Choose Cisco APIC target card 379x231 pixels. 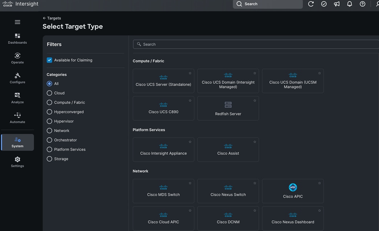[293, 191]
